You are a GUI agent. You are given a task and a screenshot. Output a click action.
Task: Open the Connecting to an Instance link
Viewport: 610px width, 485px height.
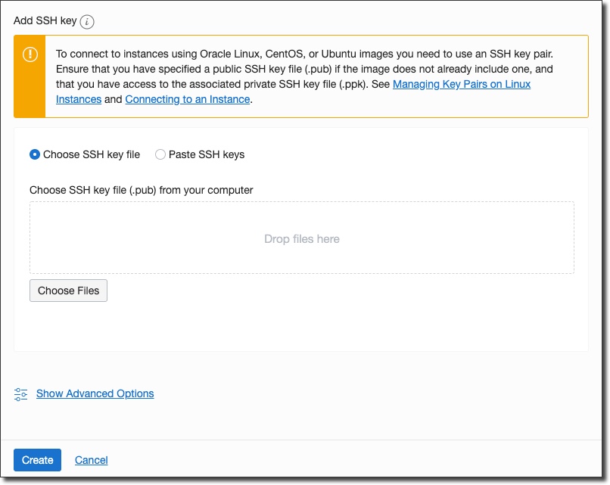(187, 99)
